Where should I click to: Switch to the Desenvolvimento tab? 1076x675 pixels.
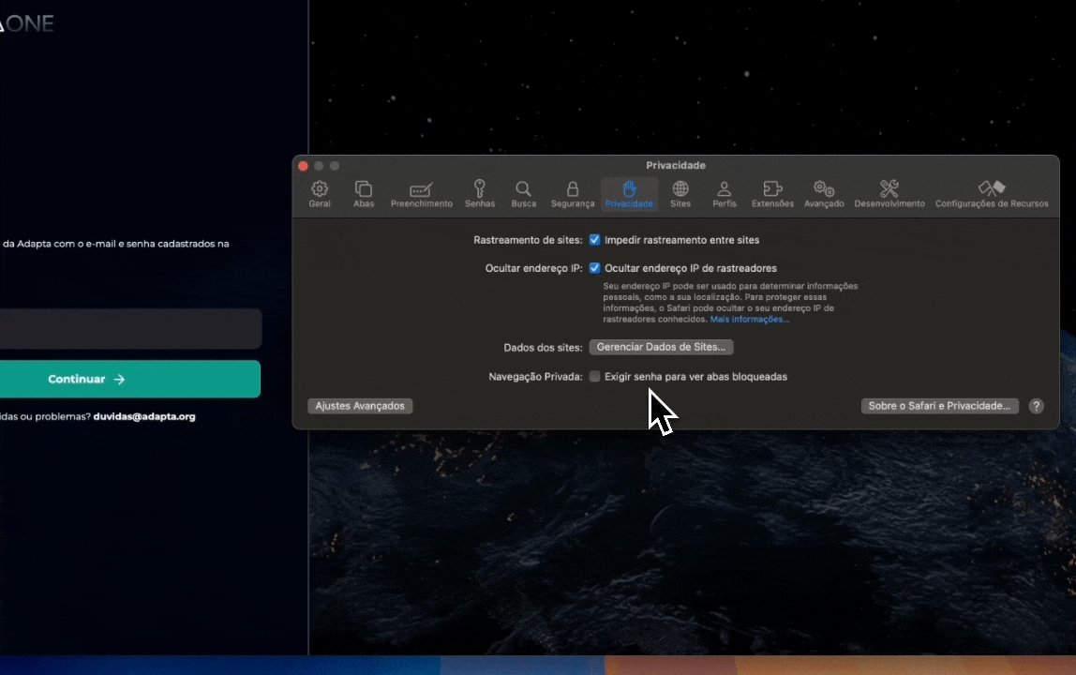tap(889, 194)
